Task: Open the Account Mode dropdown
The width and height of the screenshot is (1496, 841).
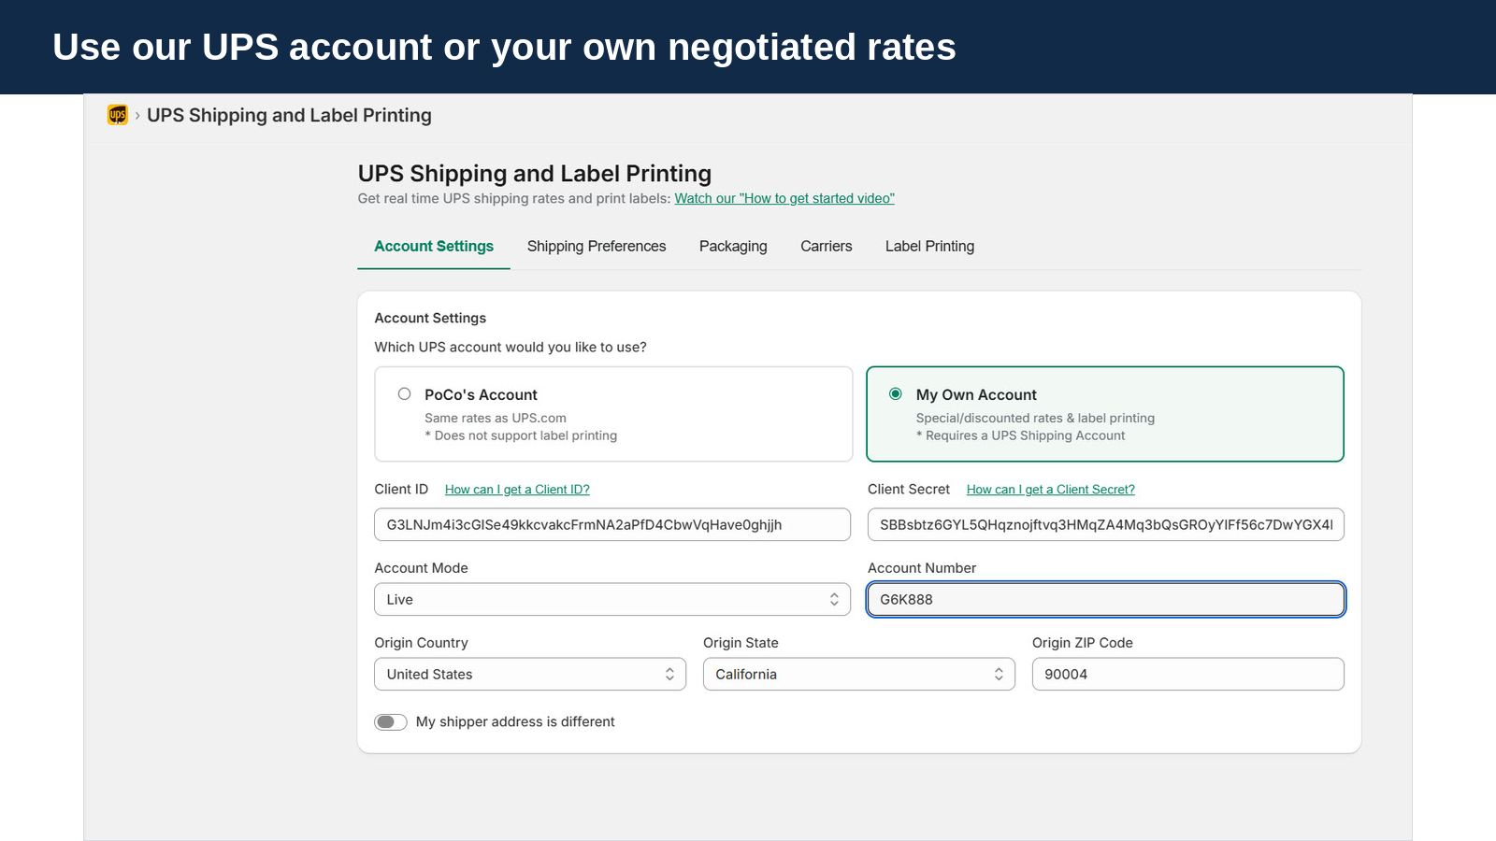Action: coord(612,600)
